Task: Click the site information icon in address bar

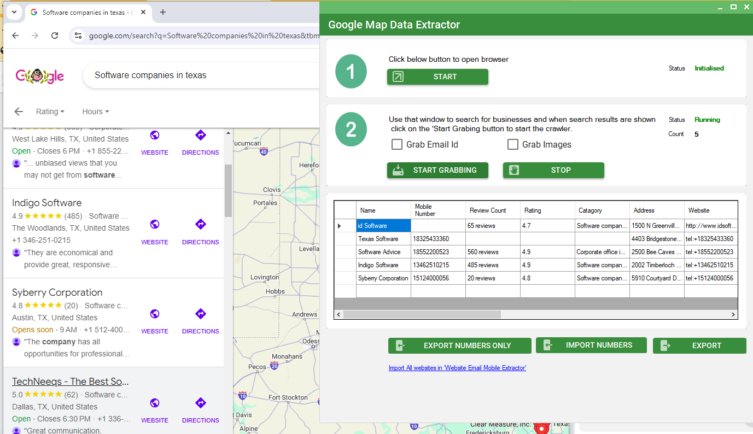Action: click(x=78, y=36)
